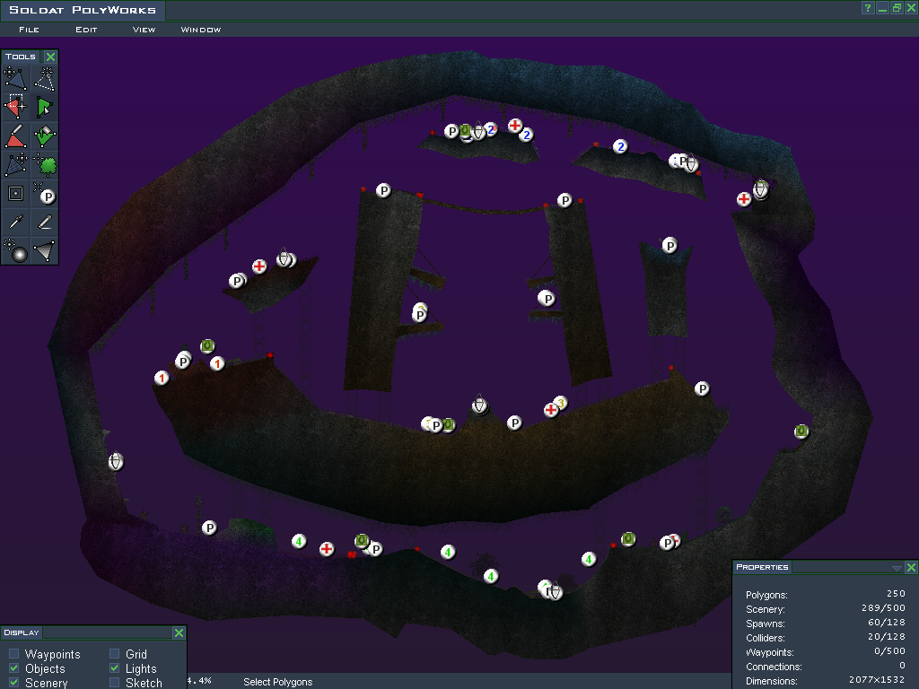Activate the Scenery placement tree tool
This screenshot has width=919, height=689.
[x=45, y=165]
